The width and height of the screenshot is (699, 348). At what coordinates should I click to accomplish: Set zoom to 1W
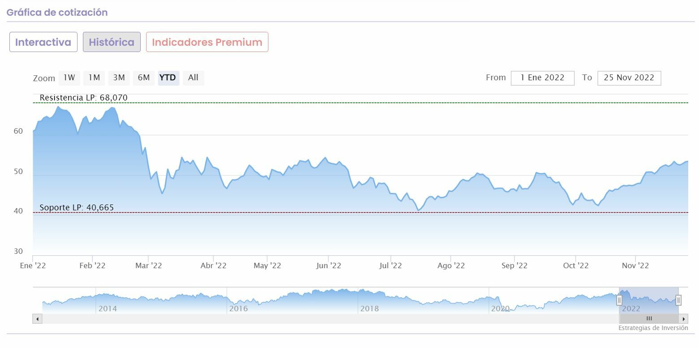(69, 78)
